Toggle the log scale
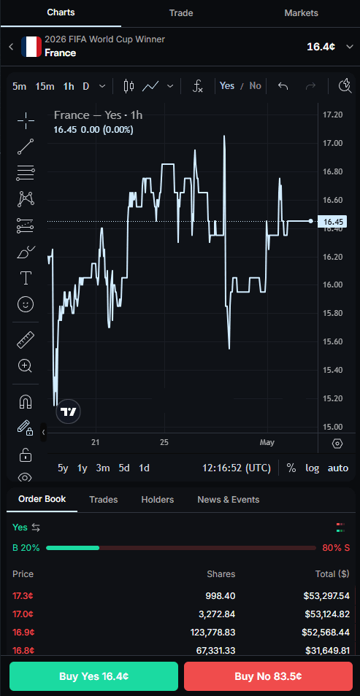The height and width of the screenshot is (696, 360). [x=313, y=468]
